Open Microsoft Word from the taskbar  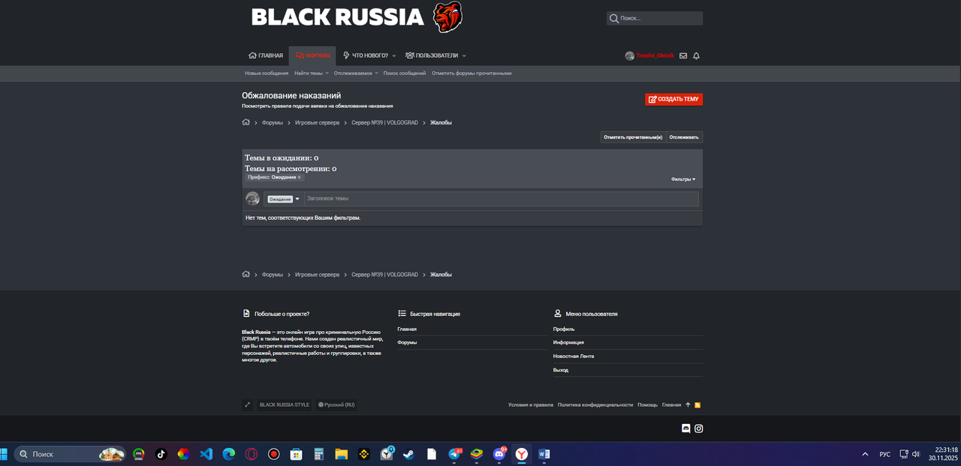544,454
